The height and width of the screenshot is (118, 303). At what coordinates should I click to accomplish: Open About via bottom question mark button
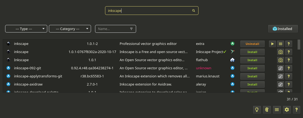click(297, 110)
